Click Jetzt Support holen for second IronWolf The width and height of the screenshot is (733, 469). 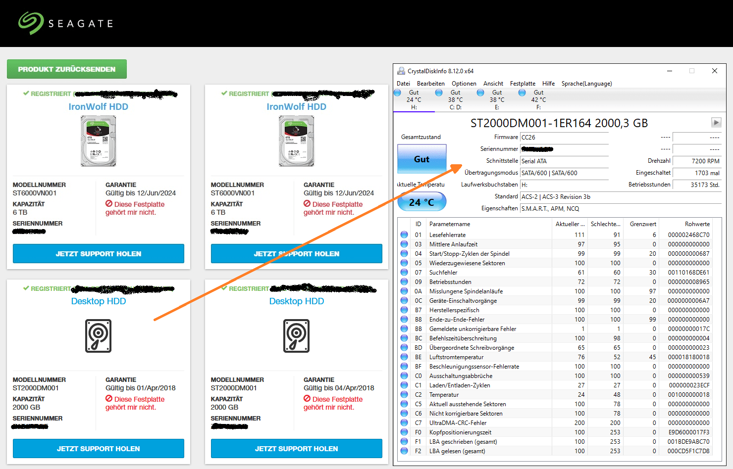tap(297, 254)
